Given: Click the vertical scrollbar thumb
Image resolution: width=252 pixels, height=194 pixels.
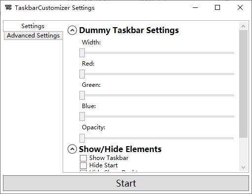Looking at the screenshot, I should coord(243,84).
